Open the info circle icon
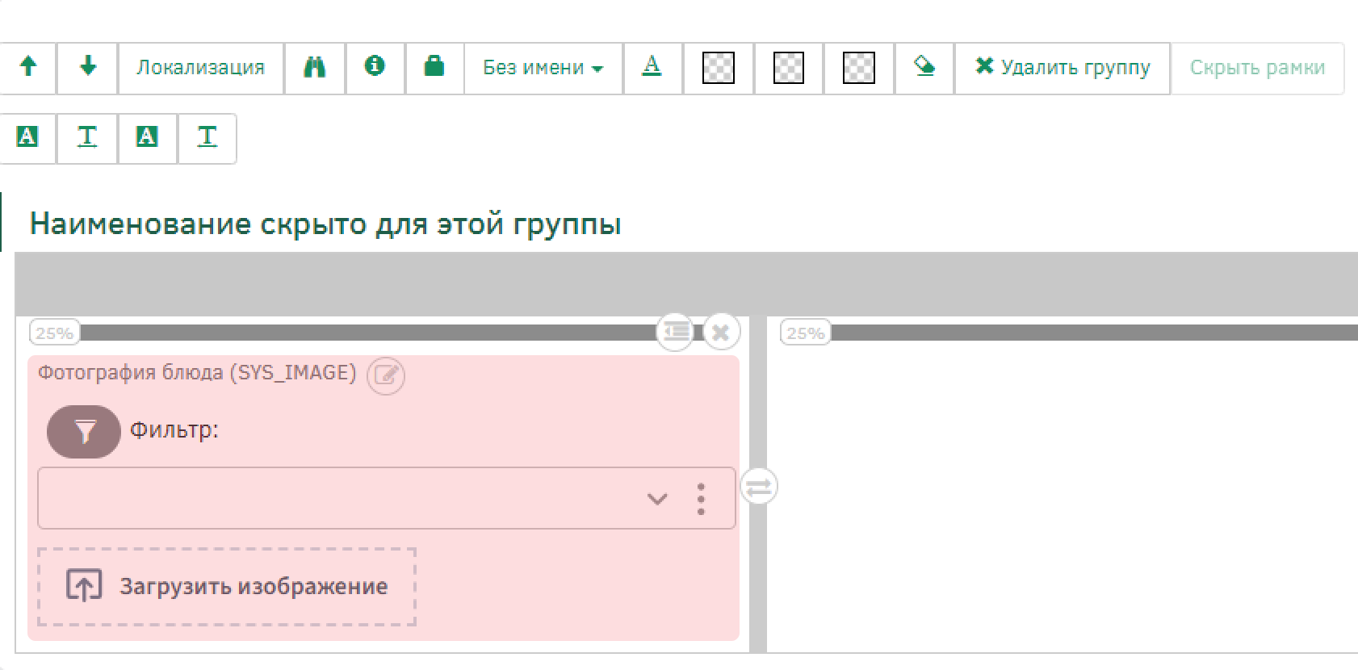1358x670 pixels. pos(375,67)
